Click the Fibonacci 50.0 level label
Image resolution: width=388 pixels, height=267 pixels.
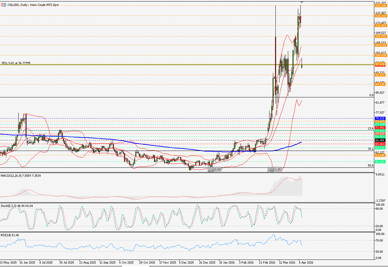pos(371,166)
